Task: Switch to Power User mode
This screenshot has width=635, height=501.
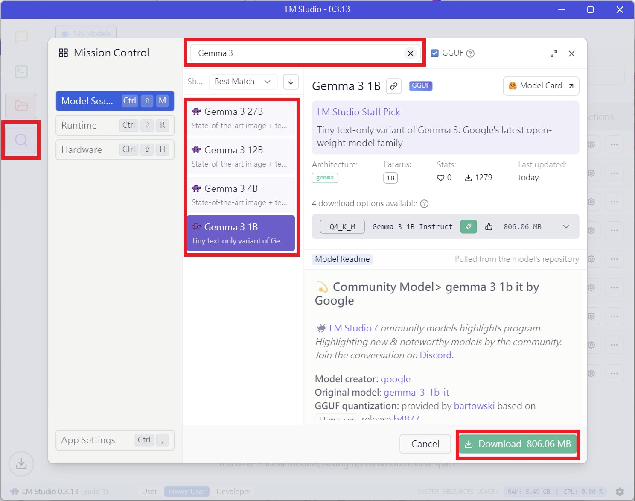Action: [187, 492]
